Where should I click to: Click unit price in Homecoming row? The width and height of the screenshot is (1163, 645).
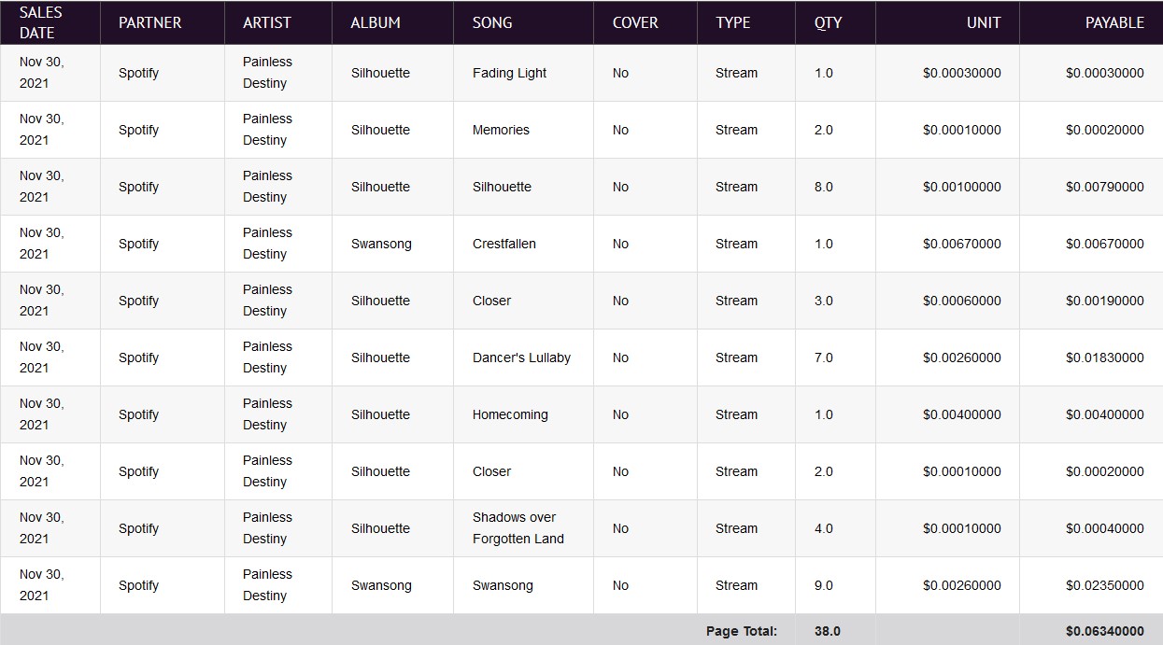pyautogui.click(x=962, y=414)
